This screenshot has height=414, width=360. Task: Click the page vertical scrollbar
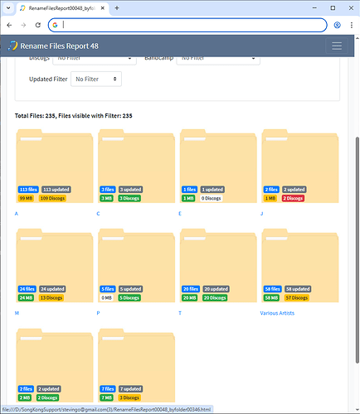pyautogui.click(x=357, y=250)
